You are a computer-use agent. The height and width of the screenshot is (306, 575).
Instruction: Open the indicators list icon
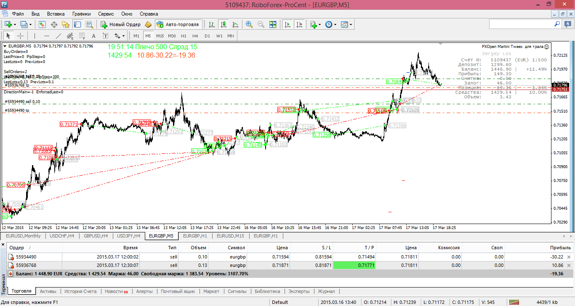[313, 24]
